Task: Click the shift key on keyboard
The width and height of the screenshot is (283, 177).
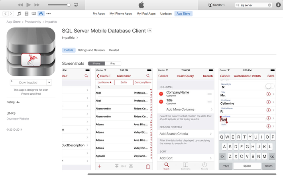Action: click(222, 156)
